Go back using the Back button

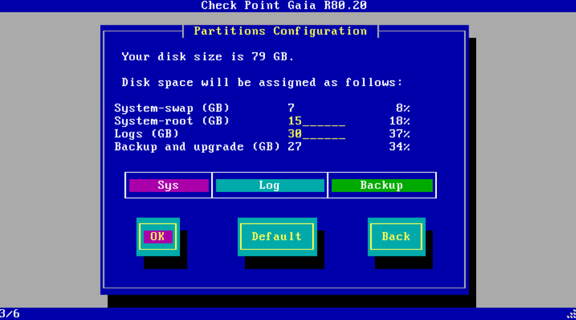click(397, 236)
